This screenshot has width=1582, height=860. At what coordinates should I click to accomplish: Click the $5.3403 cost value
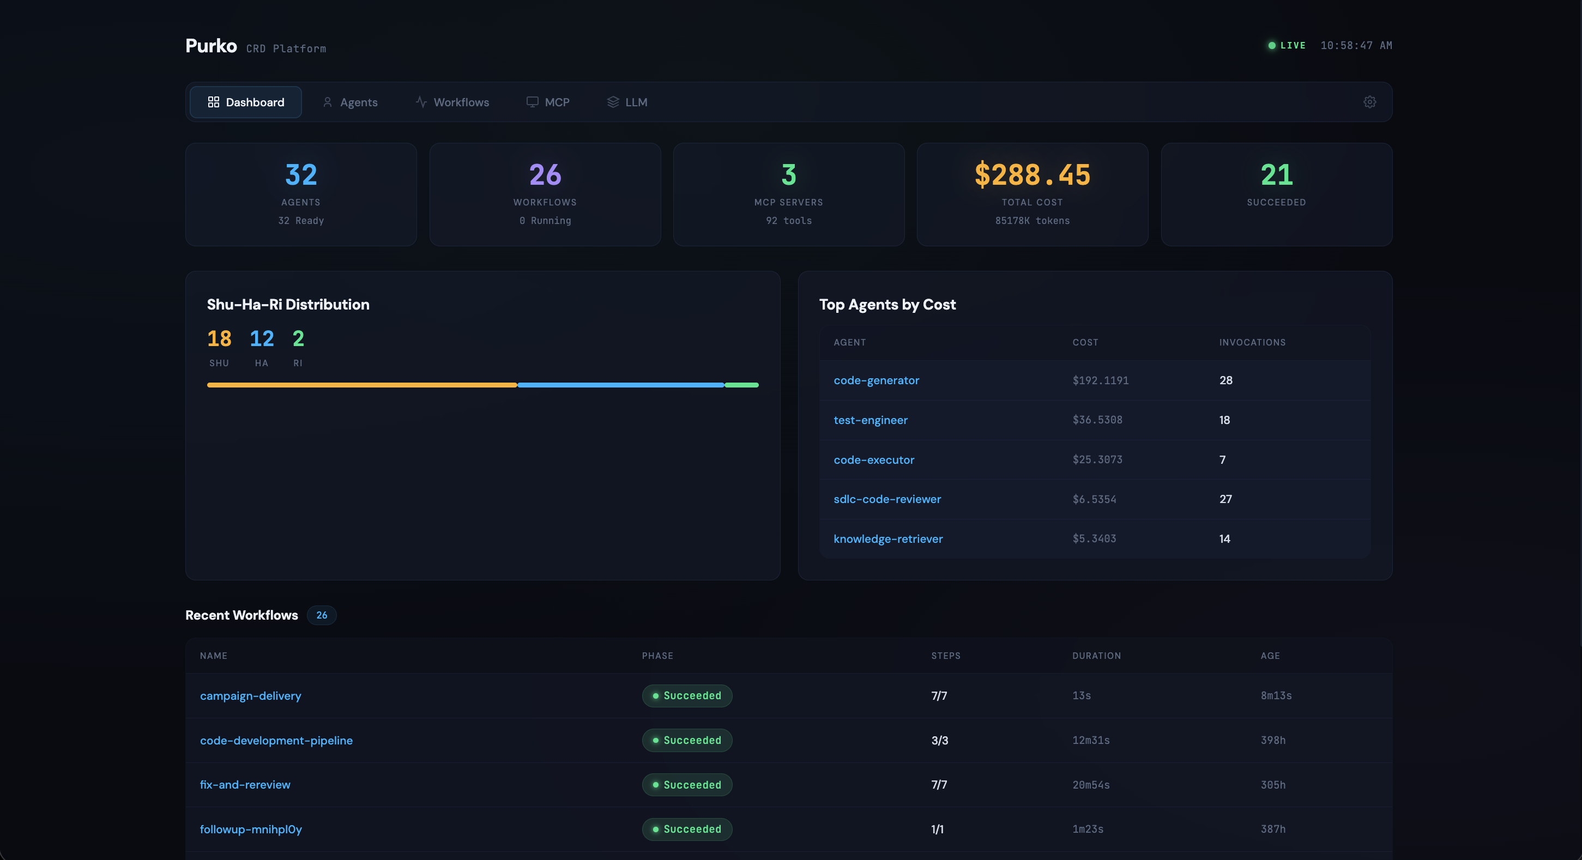(1095, 539)
